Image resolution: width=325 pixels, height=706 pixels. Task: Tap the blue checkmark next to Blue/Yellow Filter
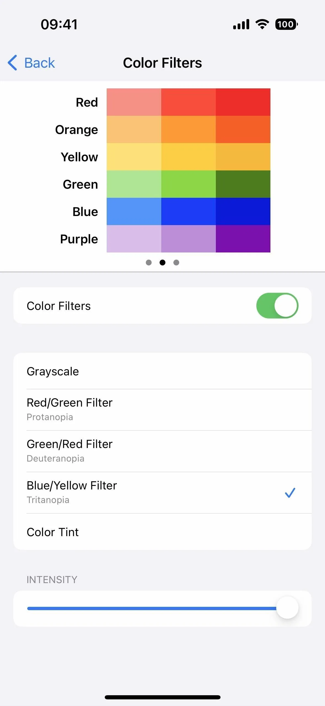(x=290, y=492)
